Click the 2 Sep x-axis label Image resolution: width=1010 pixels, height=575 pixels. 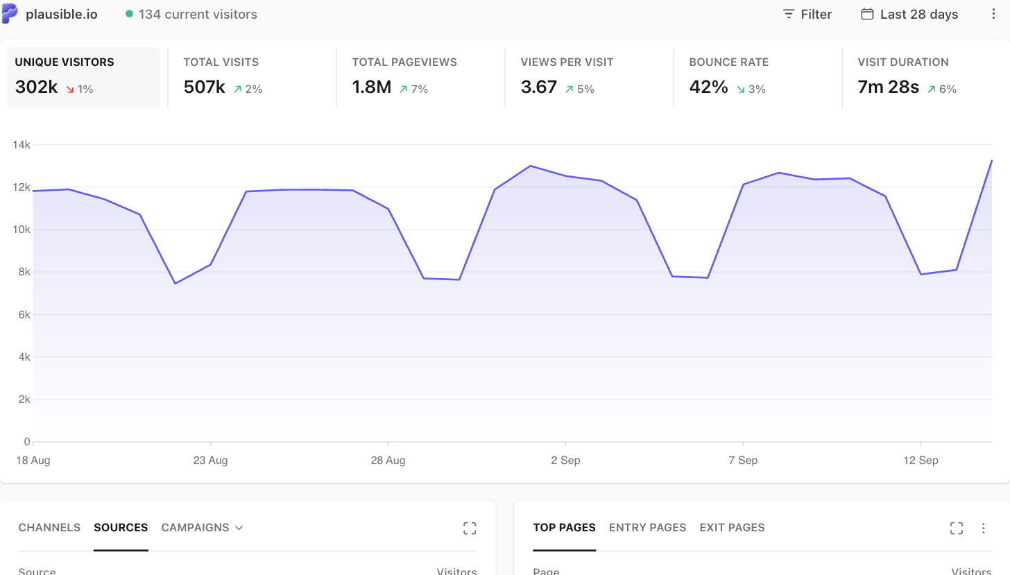(565, 461)
